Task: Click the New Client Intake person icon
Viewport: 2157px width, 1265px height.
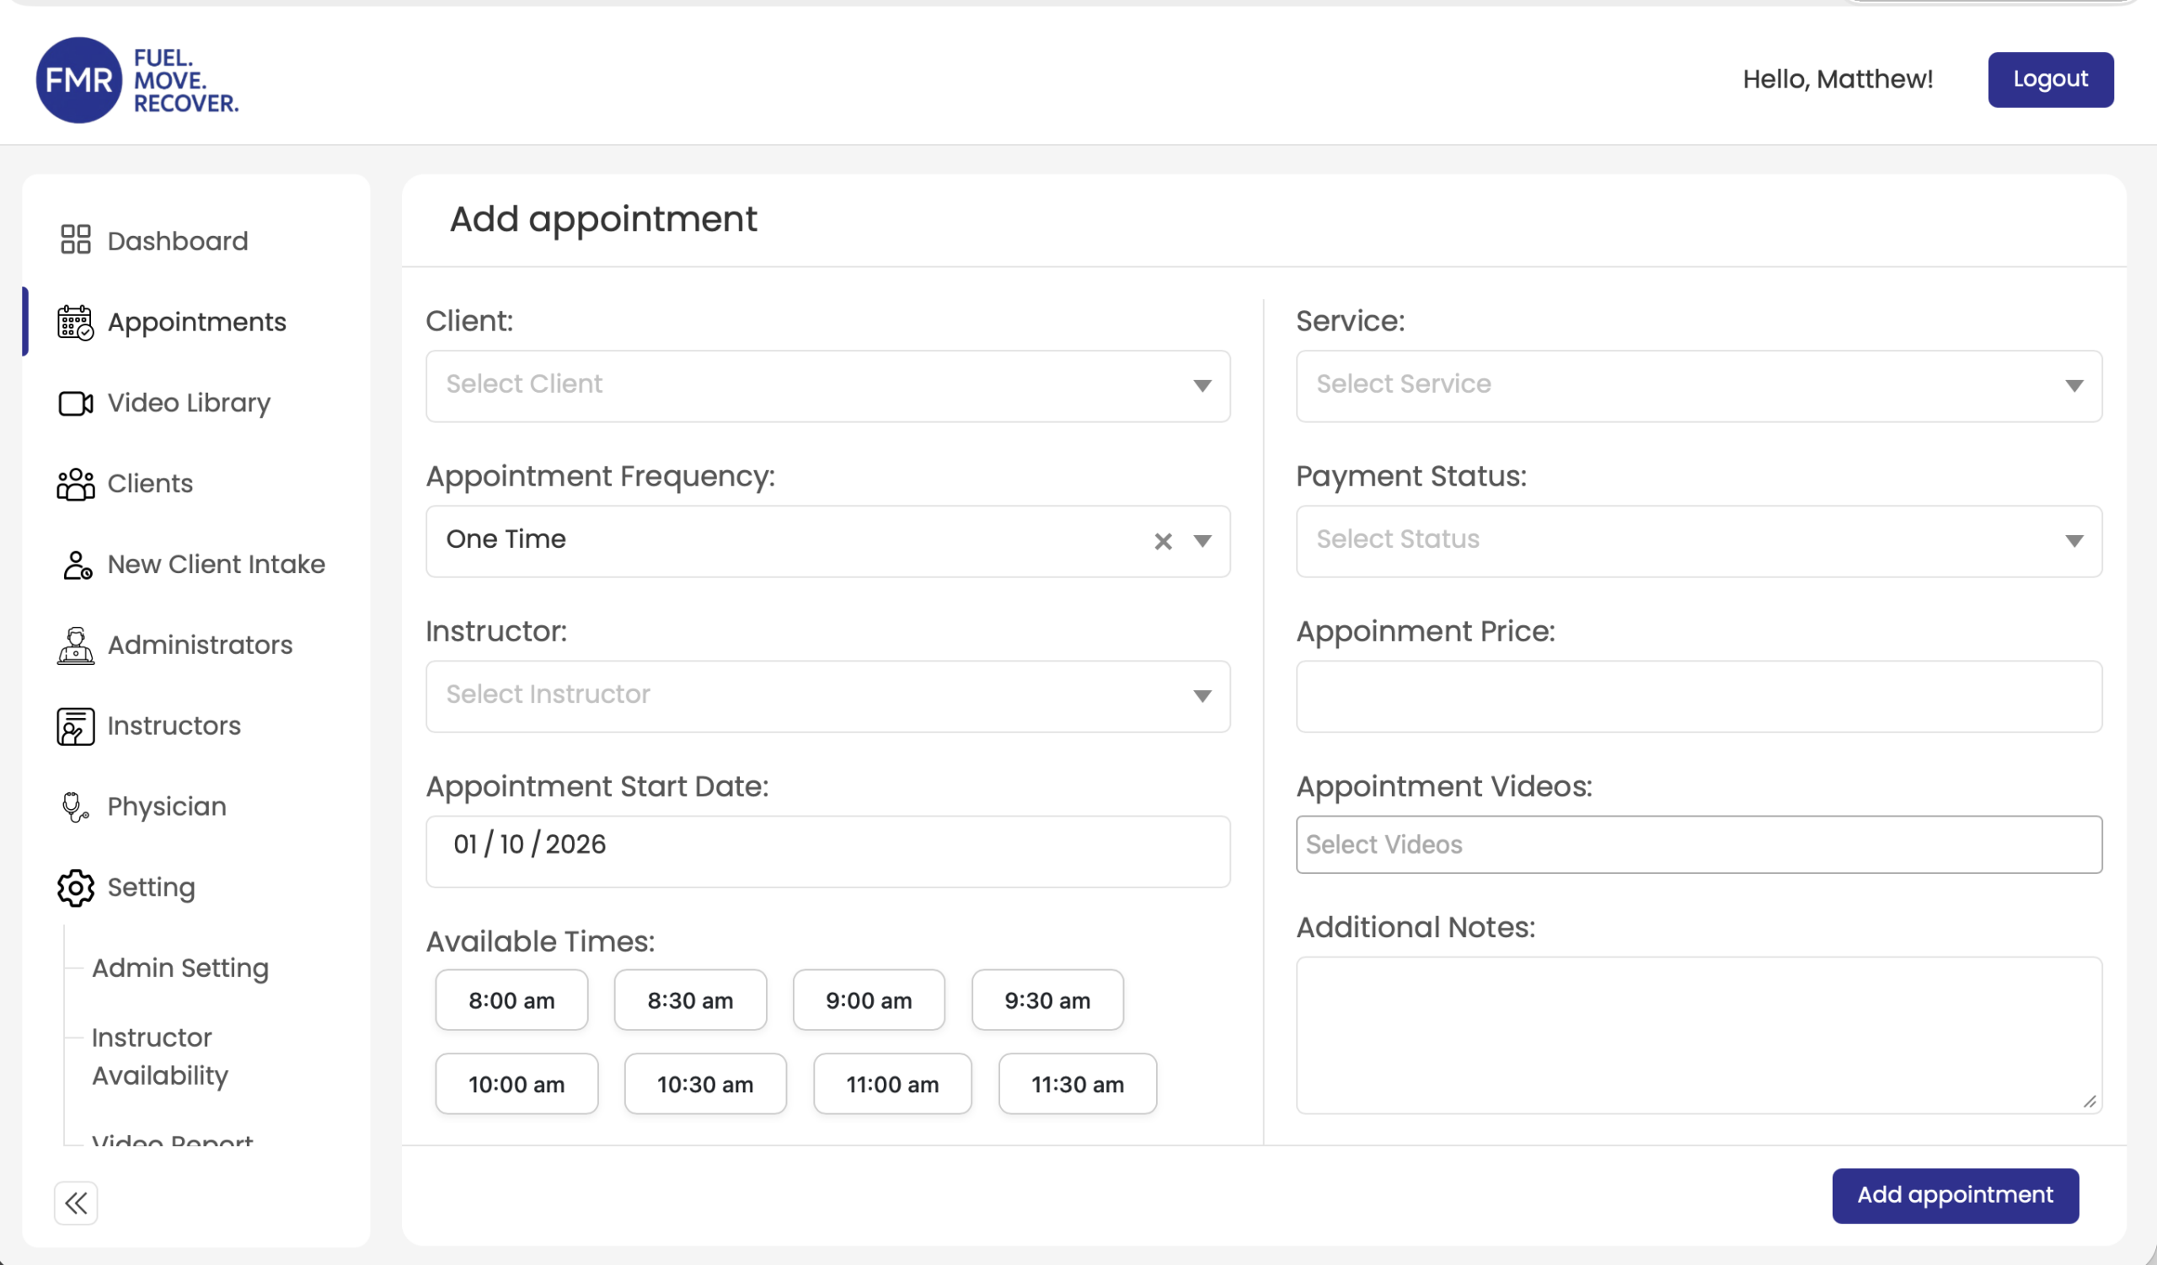Action: pos(76,565)
